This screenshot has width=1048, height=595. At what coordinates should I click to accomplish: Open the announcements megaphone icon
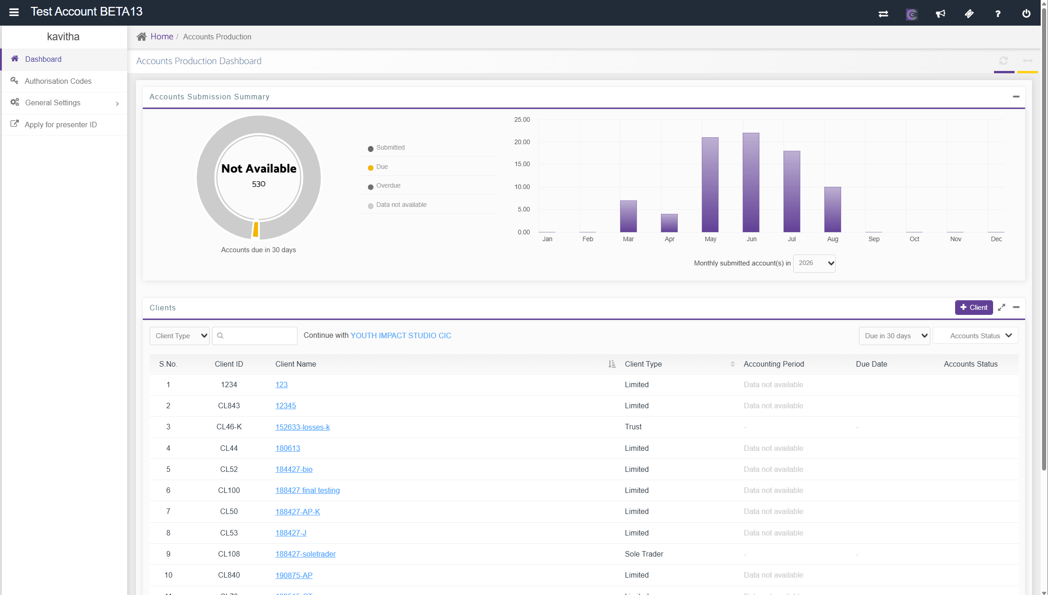(x=940, y=14)
